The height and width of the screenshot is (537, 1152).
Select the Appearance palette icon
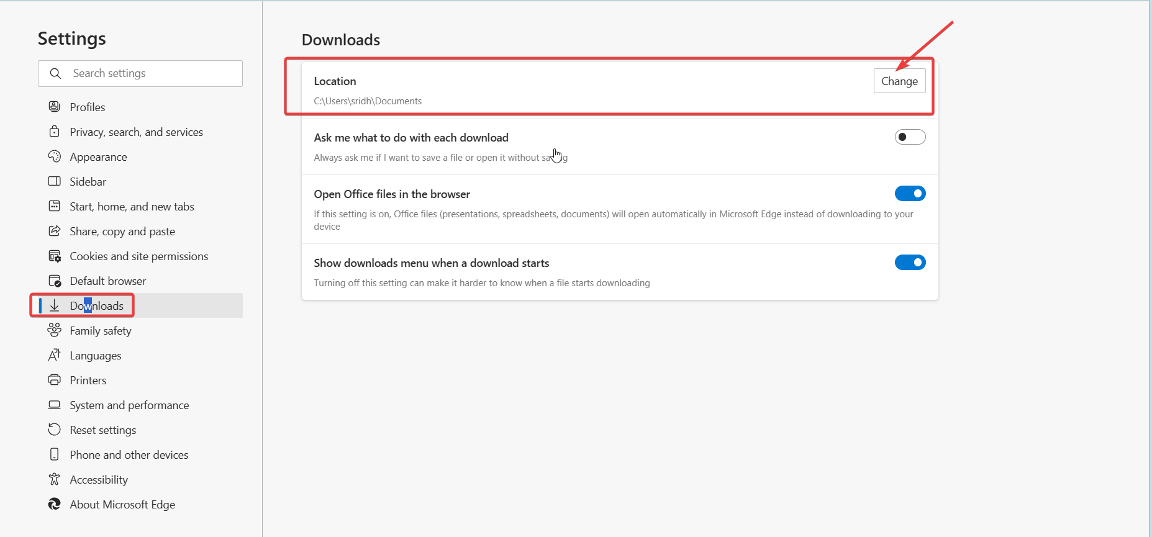[x=55, y=156]
